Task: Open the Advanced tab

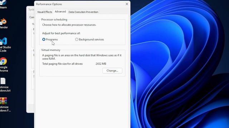Action: tap(60, 12)
